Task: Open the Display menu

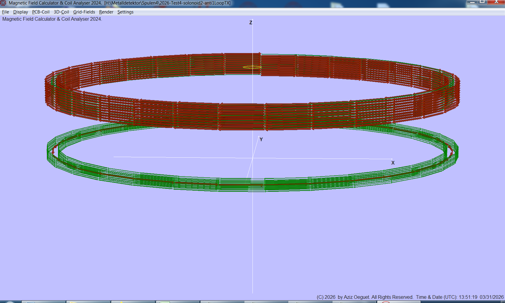Action: click(x=20, y=12)
